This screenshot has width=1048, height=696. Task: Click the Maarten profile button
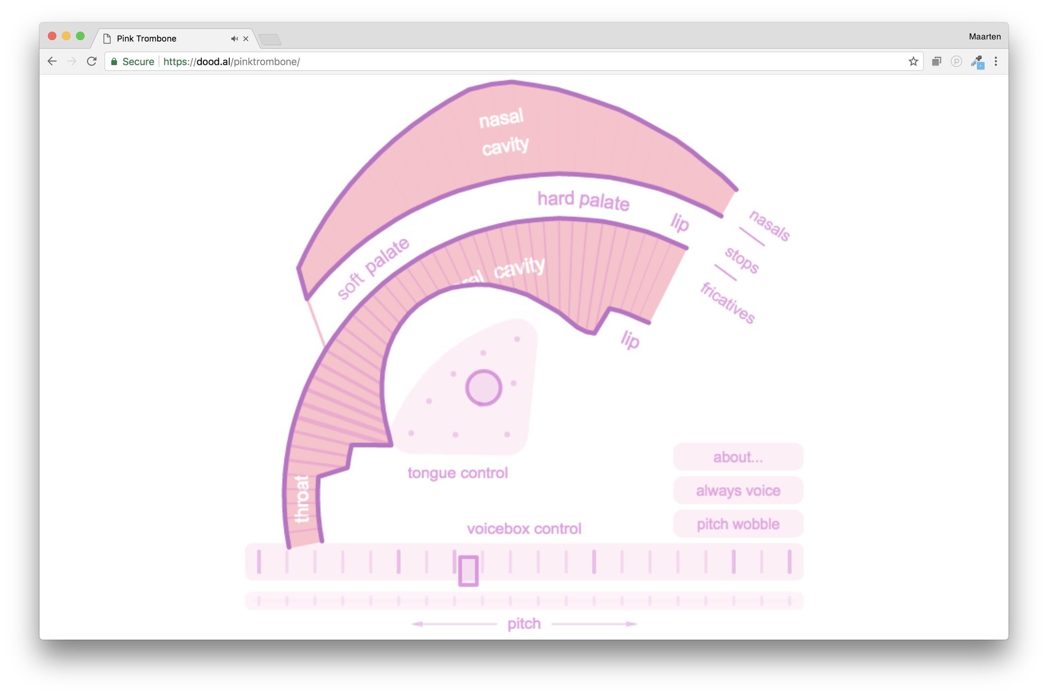click(x=984, y=37)
